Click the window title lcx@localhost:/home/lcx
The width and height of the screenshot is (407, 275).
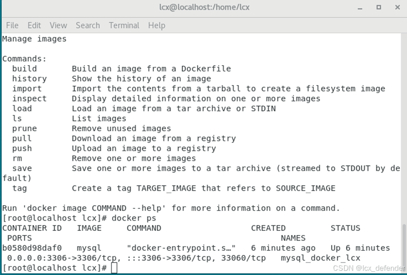(x=204, y=7)
